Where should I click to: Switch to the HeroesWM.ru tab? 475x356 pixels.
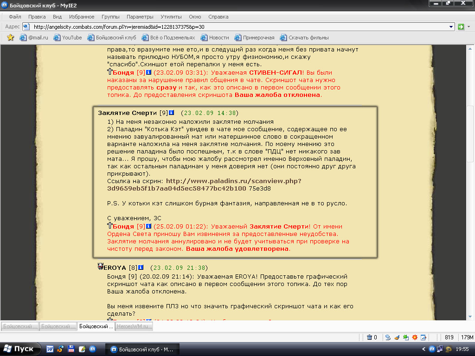click(x=135, y=326)
